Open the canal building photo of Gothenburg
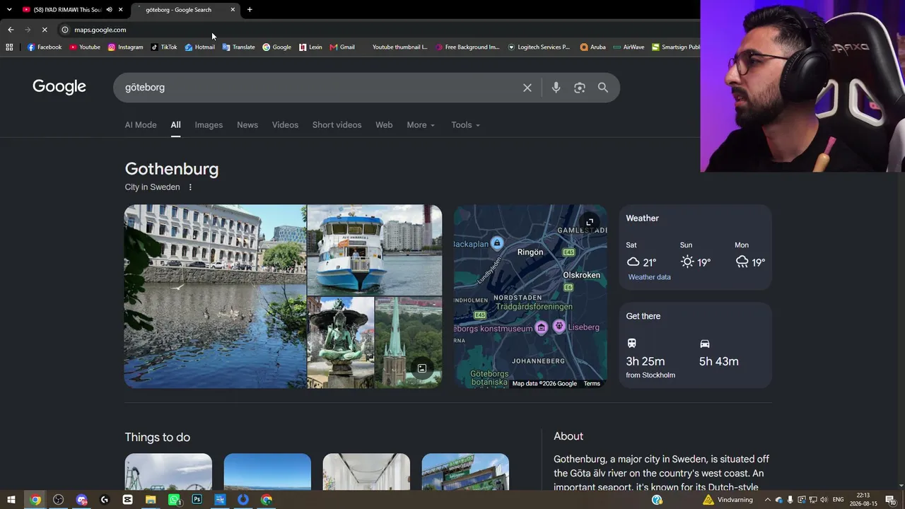Image resolution: width=905 pixels, height=509 pixels. [215, 296]
